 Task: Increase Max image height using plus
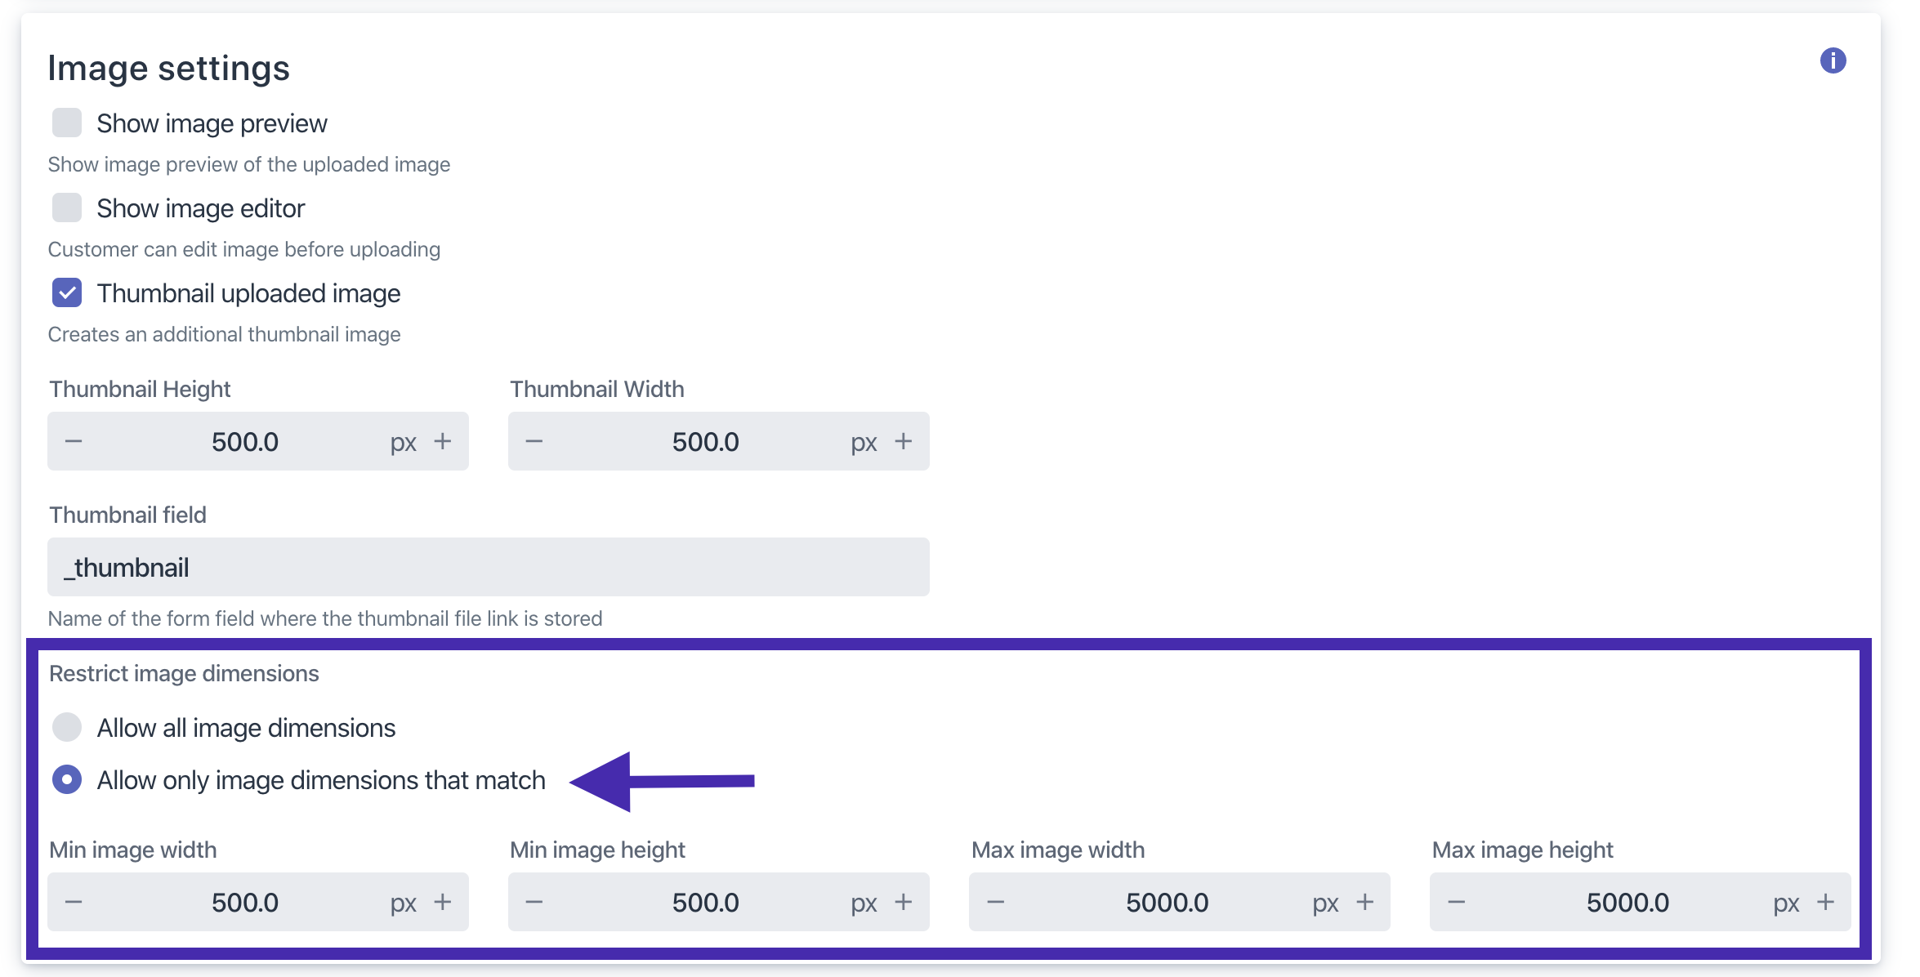tap(1825, 903)
